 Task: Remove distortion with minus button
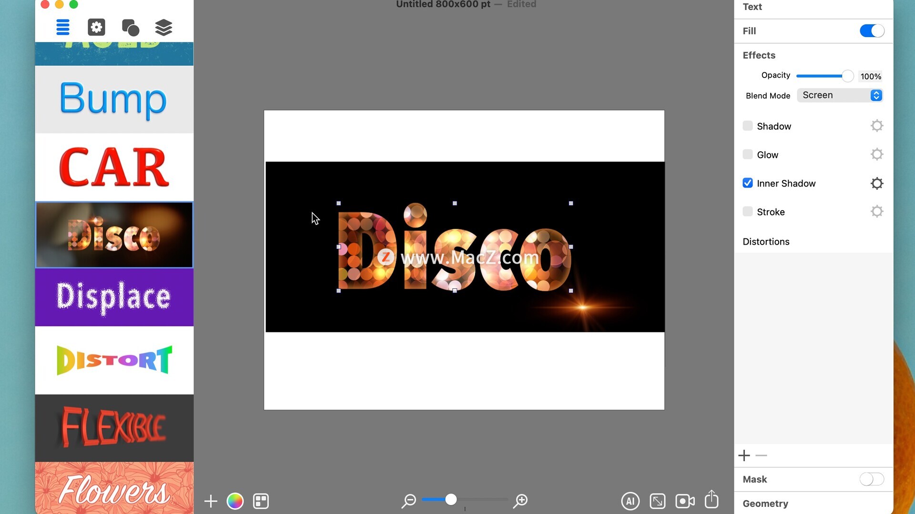[762, 456]
